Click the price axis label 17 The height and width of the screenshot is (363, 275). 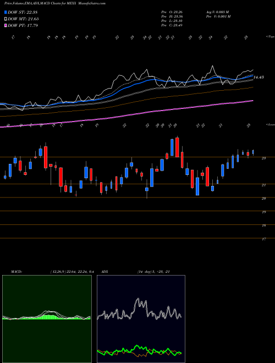(263, 239)
